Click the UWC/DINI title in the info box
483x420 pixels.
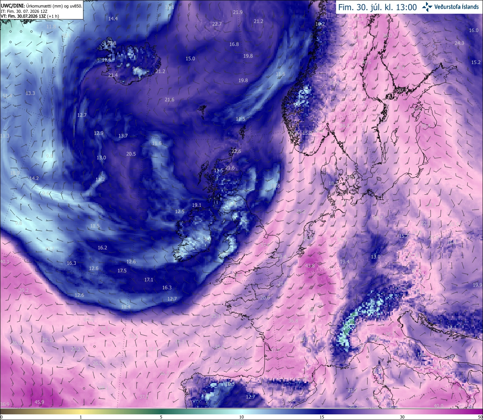pyautogui.click(x=12, y=6)
